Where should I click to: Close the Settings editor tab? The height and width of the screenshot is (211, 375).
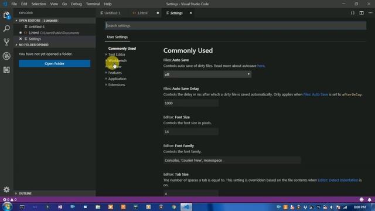click(190, 13)
